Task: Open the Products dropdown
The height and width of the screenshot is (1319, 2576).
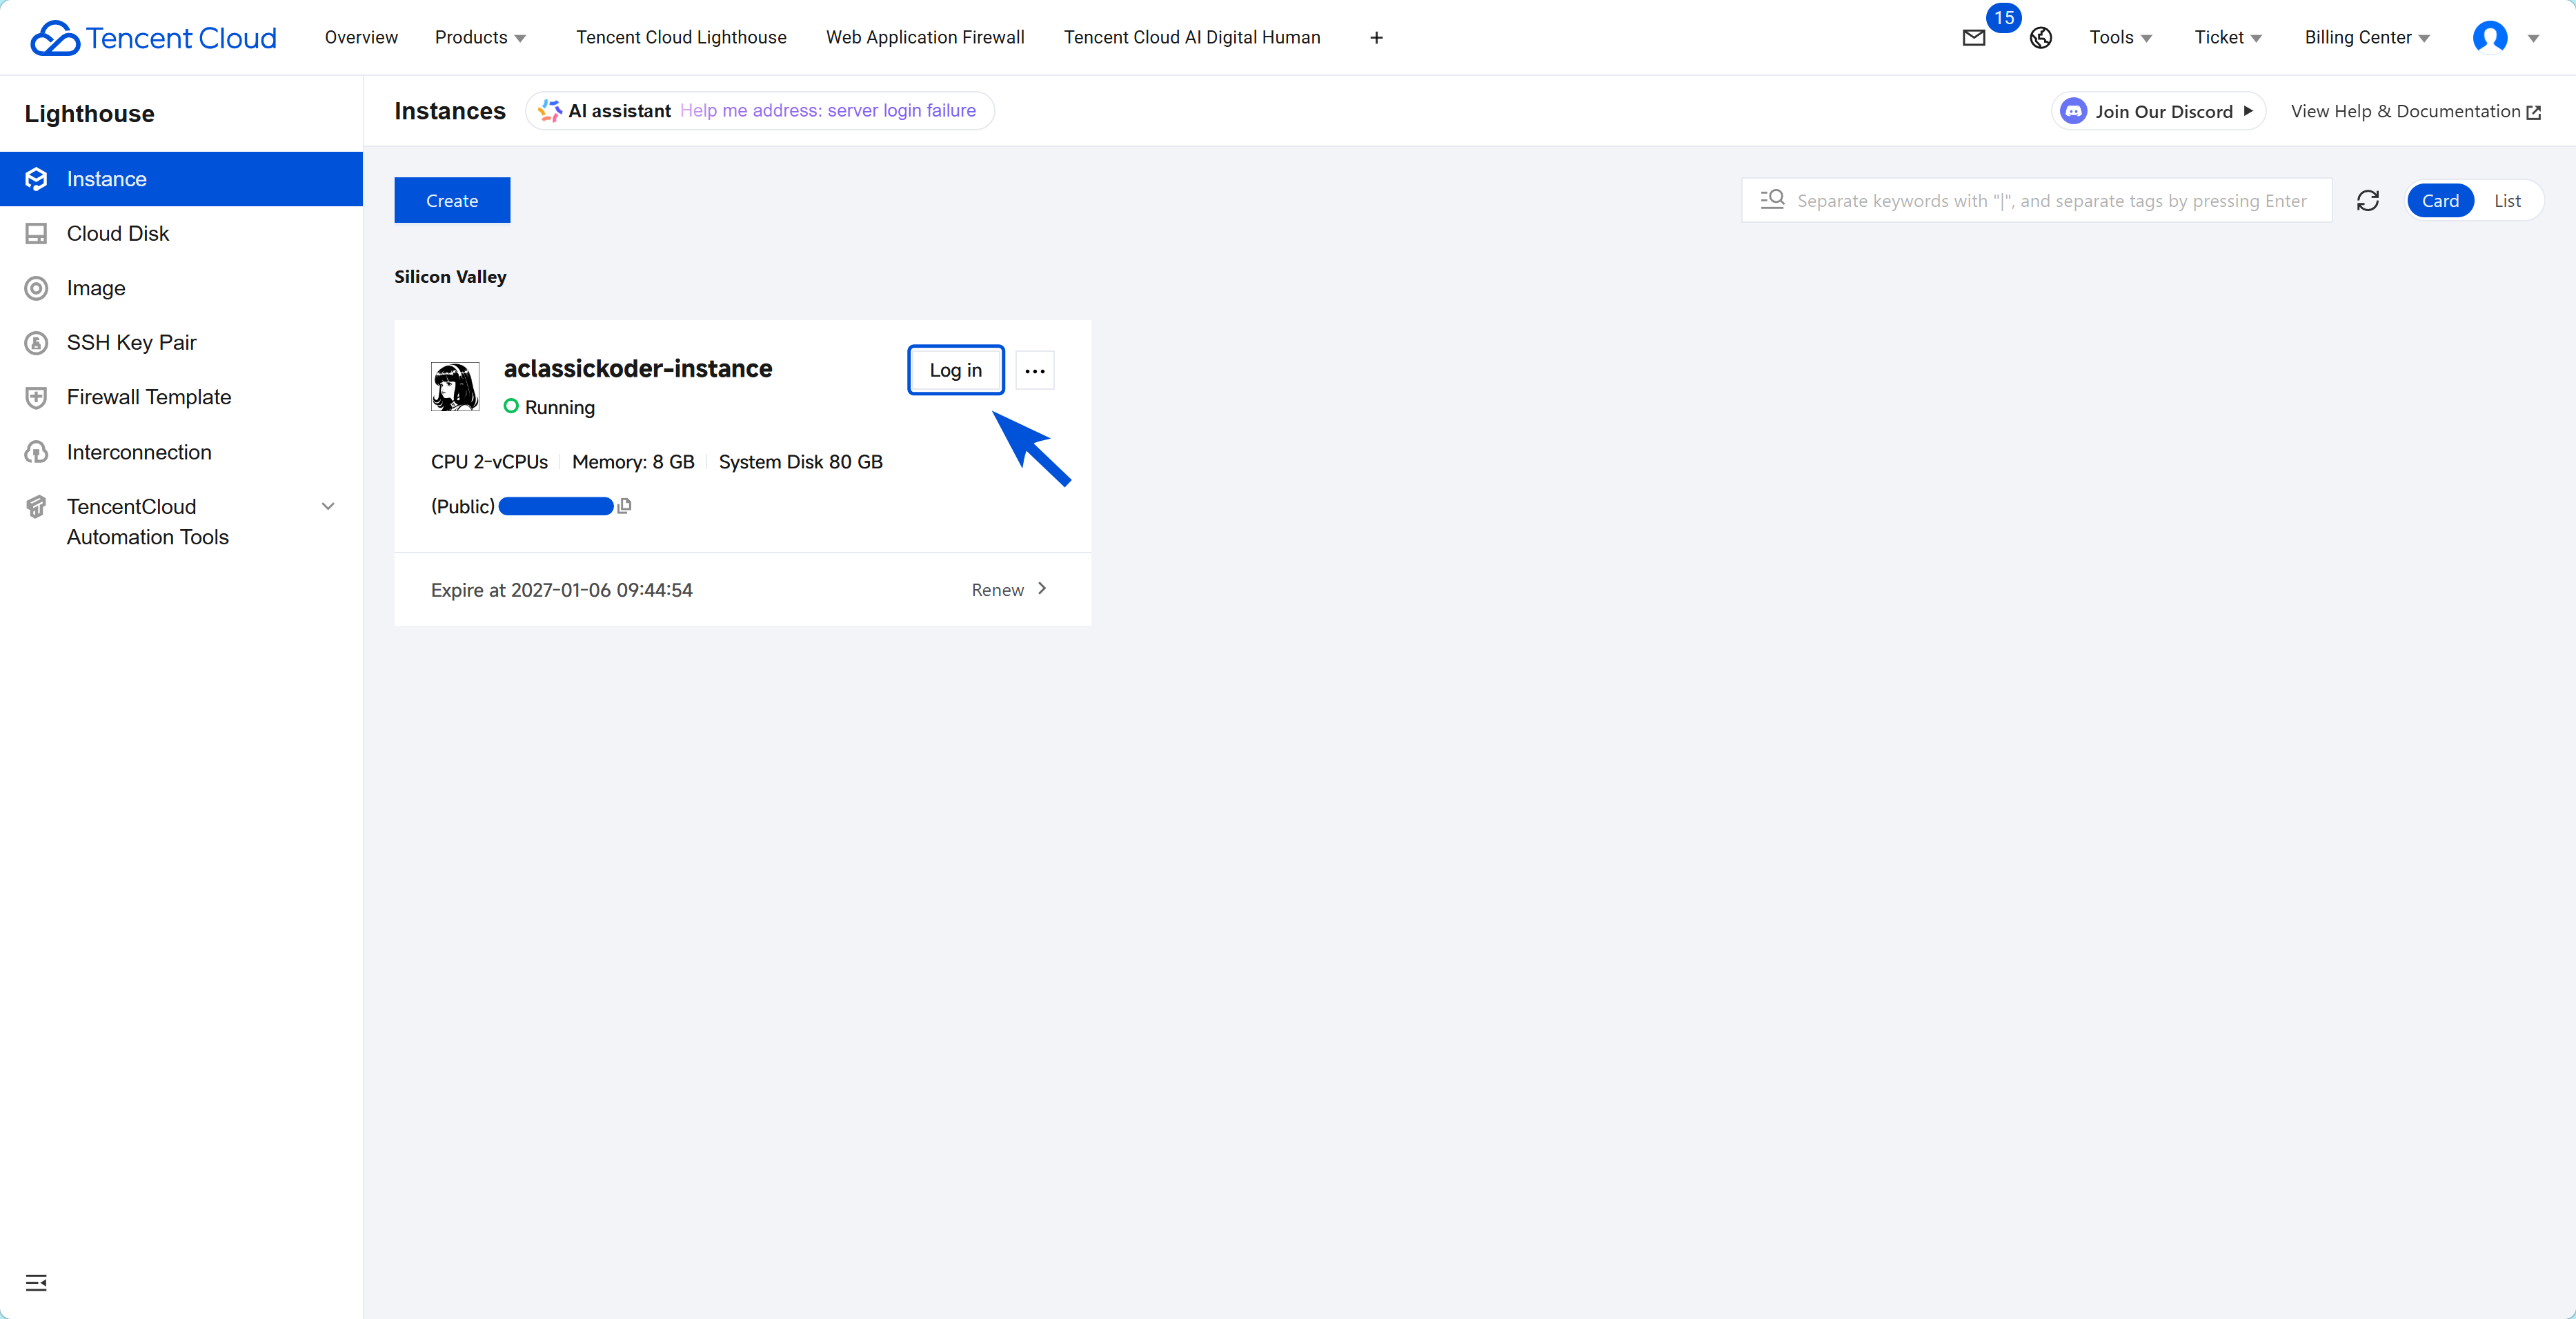Action: 480,37
